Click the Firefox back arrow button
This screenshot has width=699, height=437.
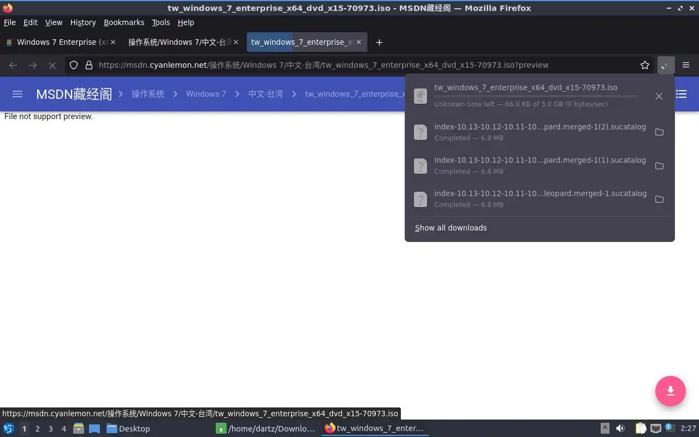[13, 65]
